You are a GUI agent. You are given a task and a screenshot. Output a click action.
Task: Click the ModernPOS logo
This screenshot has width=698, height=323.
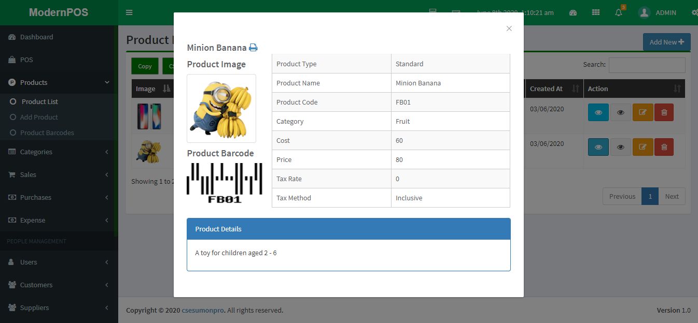click(59, 12)
